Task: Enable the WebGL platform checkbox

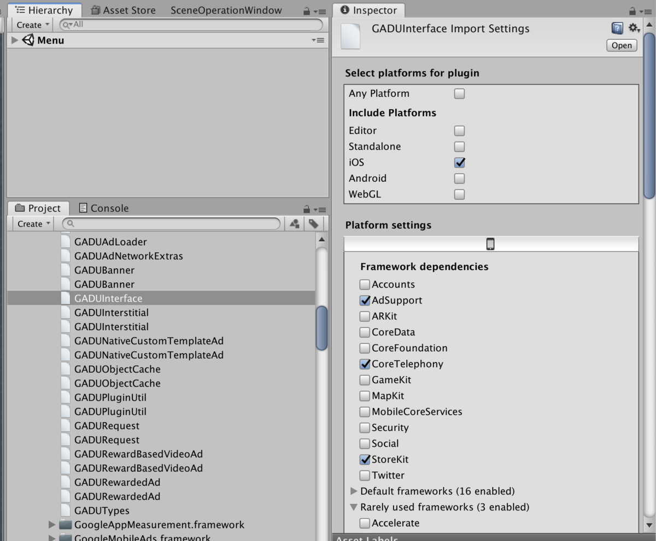Action: tap(459, 194)
